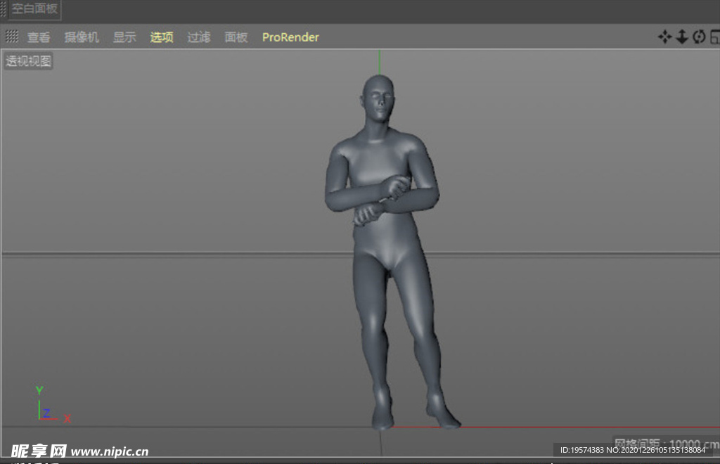This screenshot has width=720, height=464.
Task: Click the zoom camera dolly icon
Action: tap(681, 37)
